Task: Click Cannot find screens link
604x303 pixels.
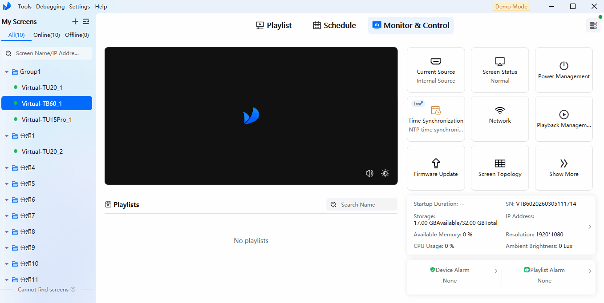Action: (x=43, y=290)
